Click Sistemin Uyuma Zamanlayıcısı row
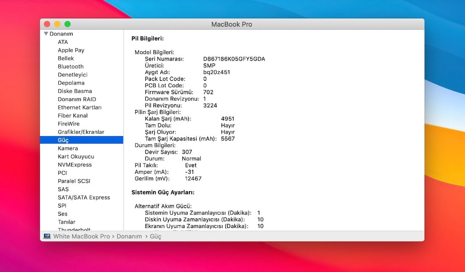465x272 pixels. click(x=202, y=213)
